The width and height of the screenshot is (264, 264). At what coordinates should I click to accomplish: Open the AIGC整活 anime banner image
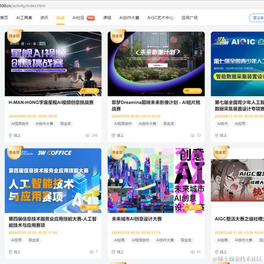coord(238,180)
